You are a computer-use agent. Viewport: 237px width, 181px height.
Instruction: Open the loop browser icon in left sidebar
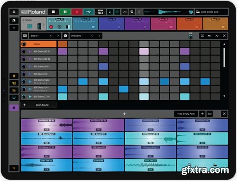pos(14,90)
